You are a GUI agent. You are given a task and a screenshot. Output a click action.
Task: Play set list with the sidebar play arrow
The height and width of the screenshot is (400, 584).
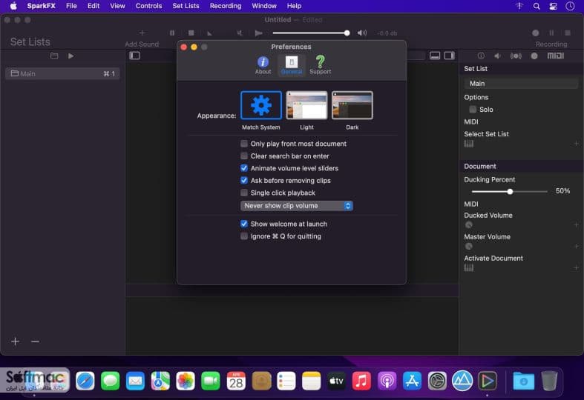pos(70,56)
